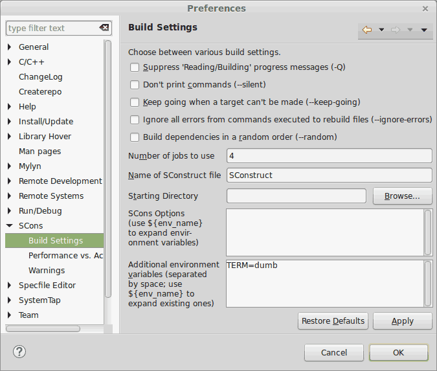Check Build dependencies in a random order
Image resolution: width=437 pixels, height=371 pixels.
pos(135,137)
